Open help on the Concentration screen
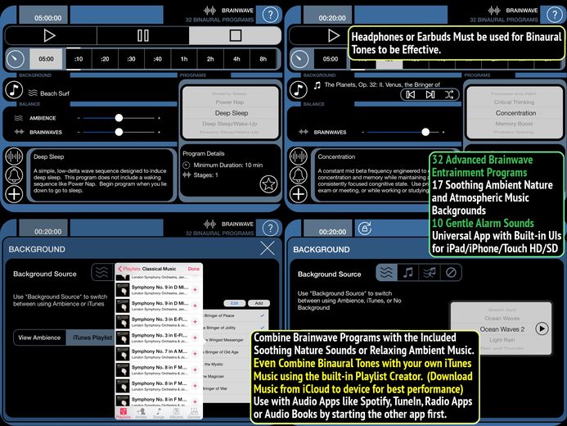This screenshot has height=426, width=567. 555,15
